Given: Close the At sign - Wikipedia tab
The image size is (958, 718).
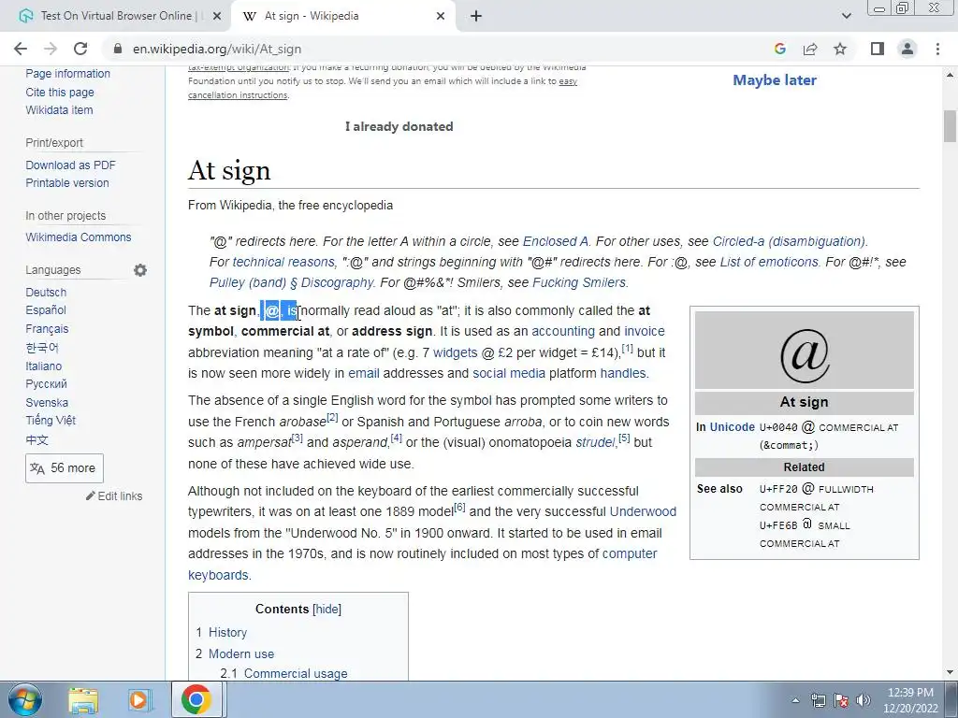Looking at the screenshot, I should coord(441,17).
